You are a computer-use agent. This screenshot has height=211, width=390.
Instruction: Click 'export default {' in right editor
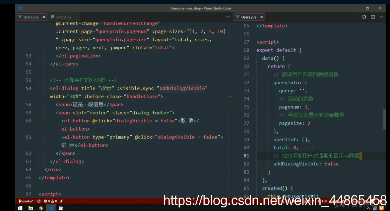pyautogui.click(x=279, y=50)
